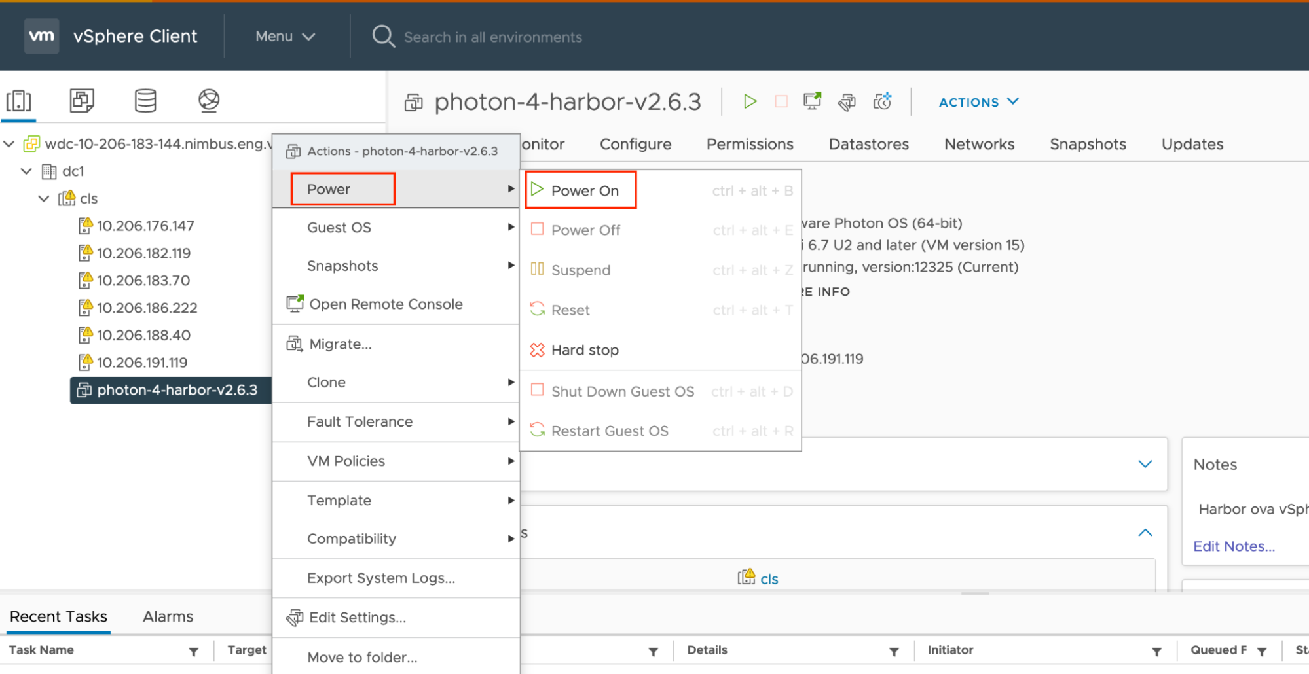
Task: Collapse the dc1 datacenter node
Action: click(x=26, y=171)
